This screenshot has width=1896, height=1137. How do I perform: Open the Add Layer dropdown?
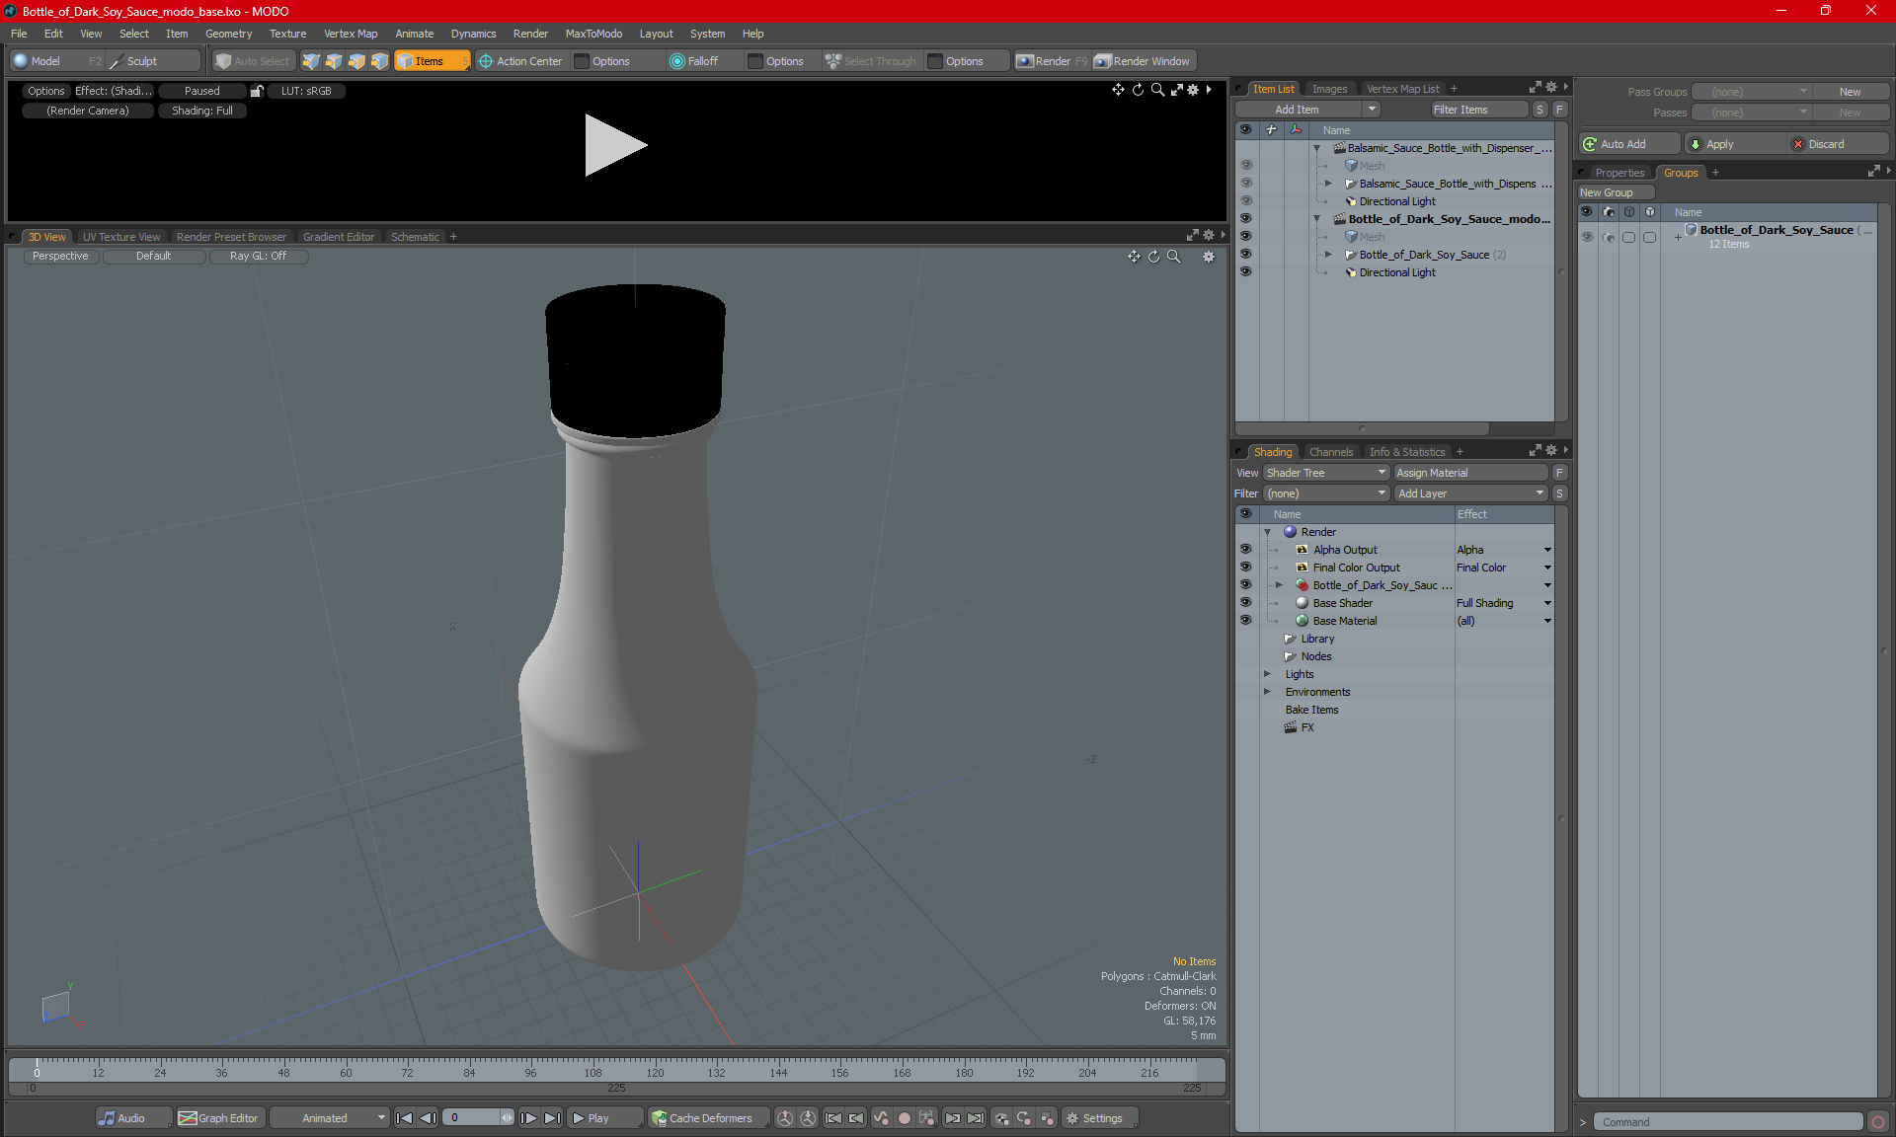pos(1469,493)
